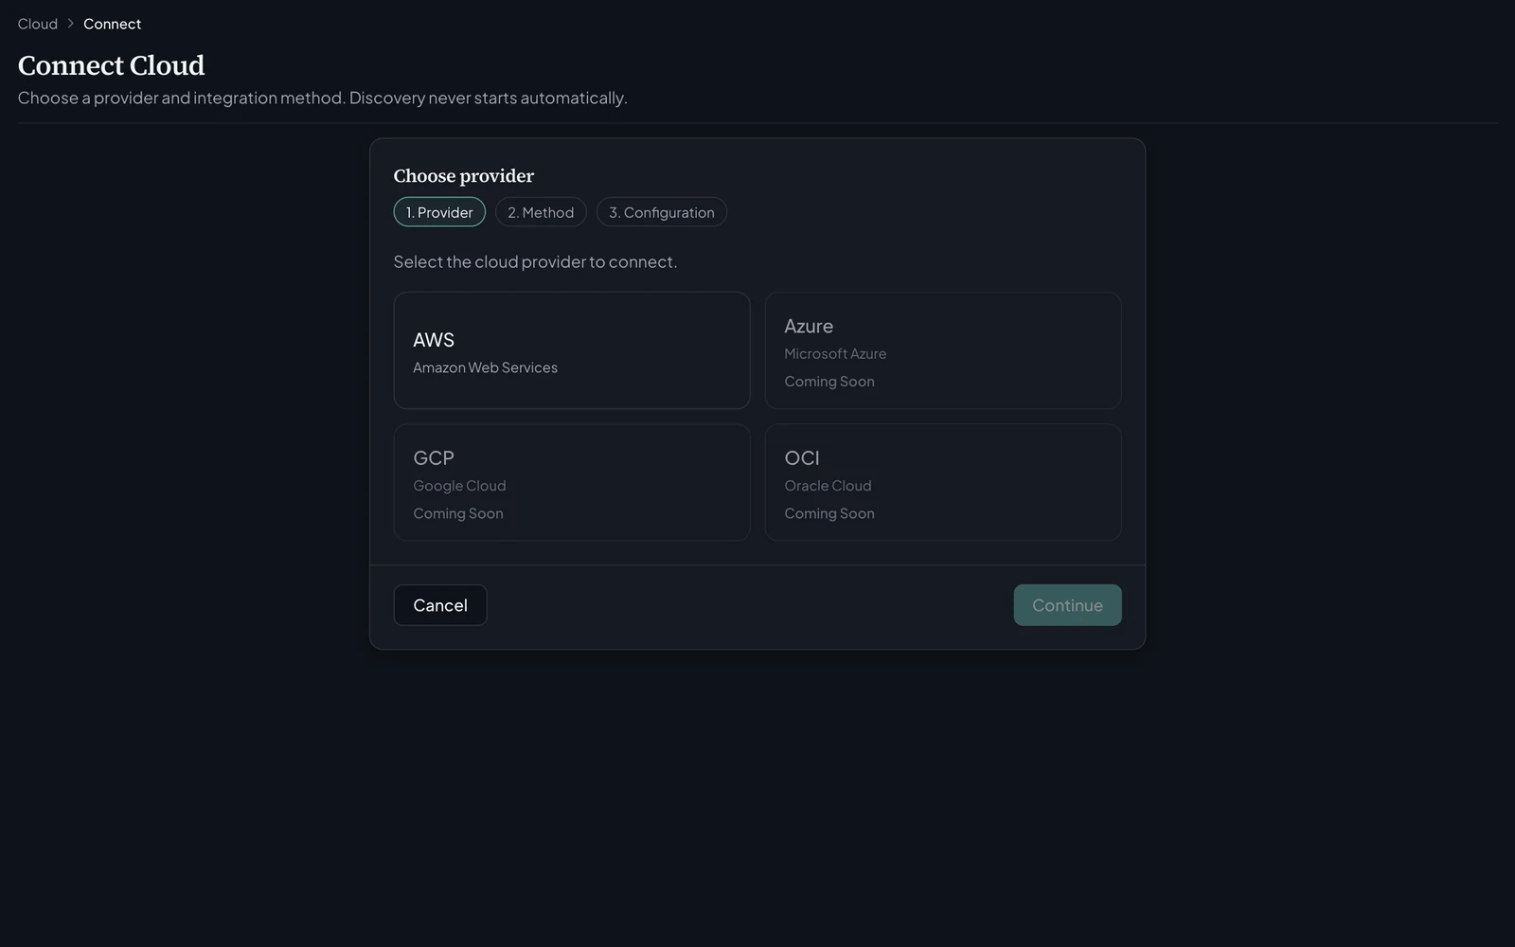Click the 'Amazon Web Services' label
The width and height of the screenshot is (1515, 947).
[x=485, y=367]
